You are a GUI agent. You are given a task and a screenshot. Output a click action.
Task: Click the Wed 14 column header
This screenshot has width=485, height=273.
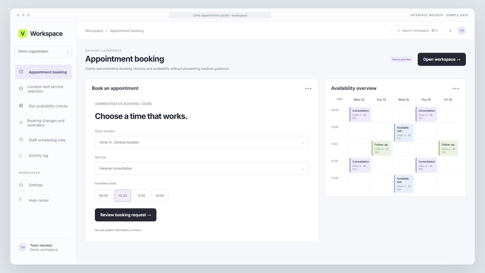[403, 100]
